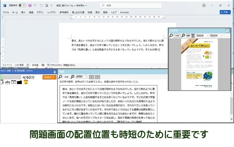Undo with the curved arrow icon

[x=35, y=5]
